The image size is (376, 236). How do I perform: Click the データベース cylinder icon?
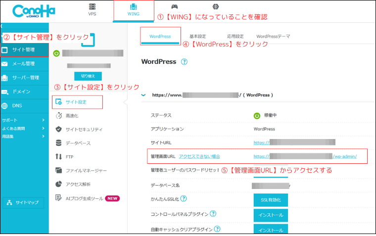58,143
